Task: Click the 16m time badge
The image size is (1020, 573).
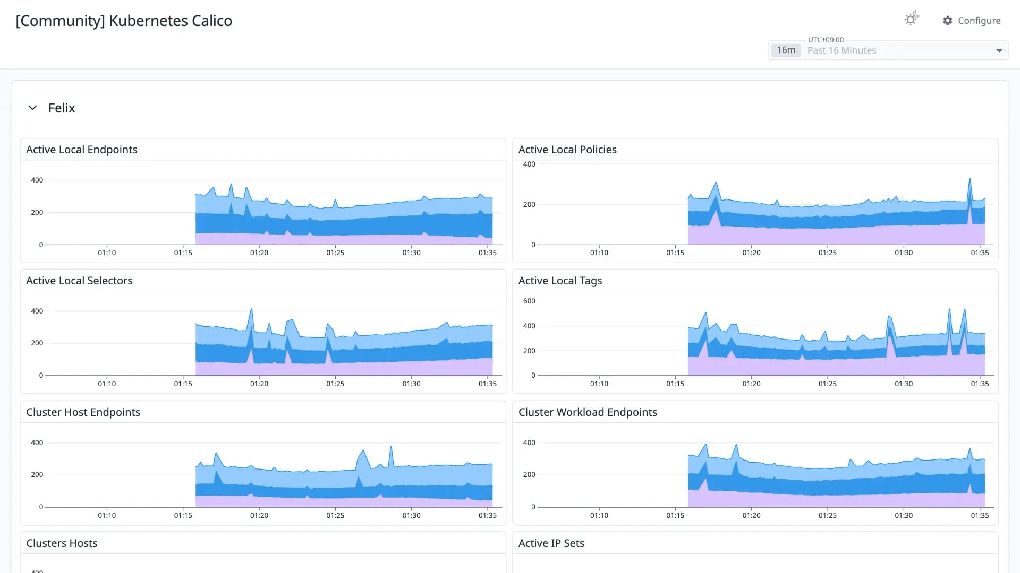Action: coord(786,50)
